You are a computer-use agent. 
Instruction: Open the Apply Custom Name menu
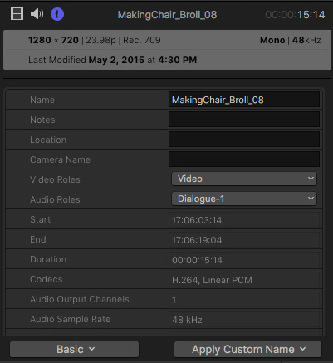[247, 349]
